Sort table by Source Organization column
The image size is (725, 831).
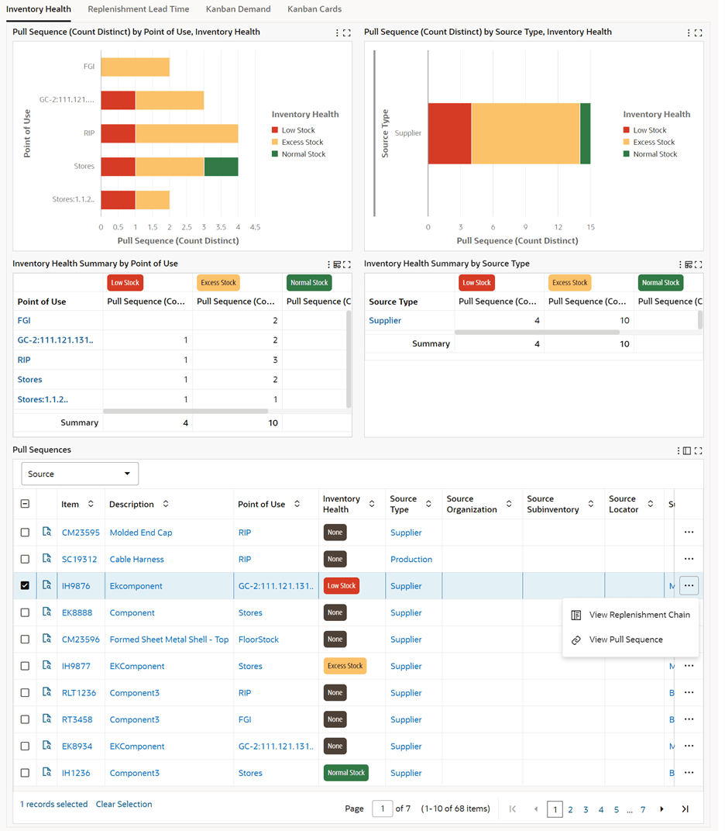click(x=509, y=504)
